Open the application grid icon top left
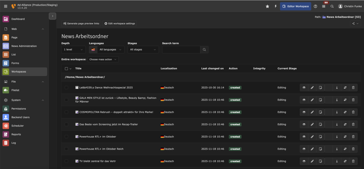Image resolution: width=364 pixels, height=169 pixels. point(6,6)
